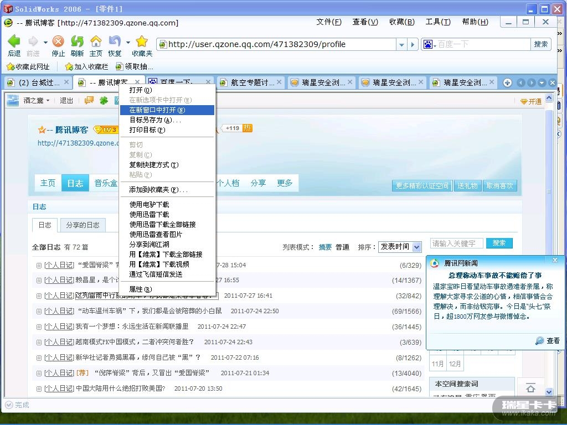
Task: Click the 送礼物 button
Action: pyautogui.click(x=467, y=186)
